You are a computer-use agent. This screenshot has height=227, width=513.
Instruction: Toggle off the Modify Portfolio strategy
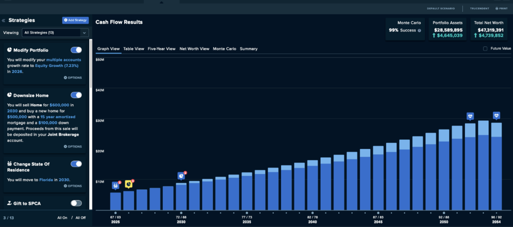[76, 50]
